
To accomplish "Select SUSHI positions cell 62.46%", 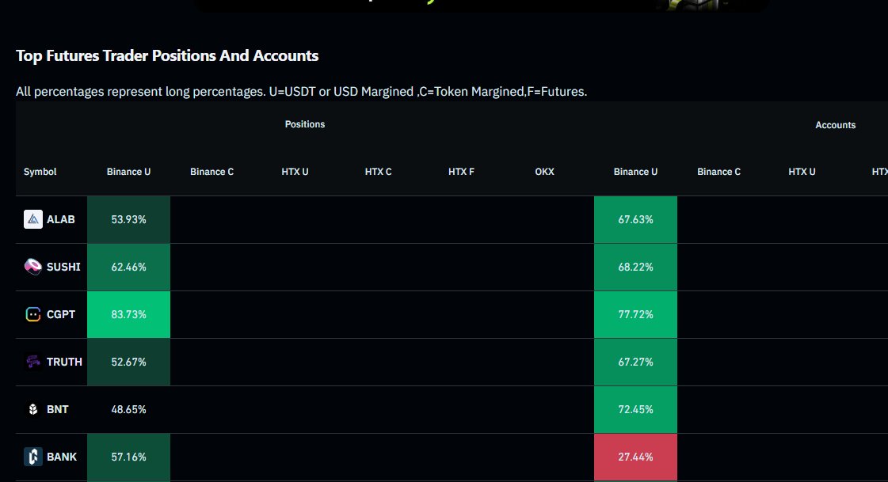I will (128, 267).
